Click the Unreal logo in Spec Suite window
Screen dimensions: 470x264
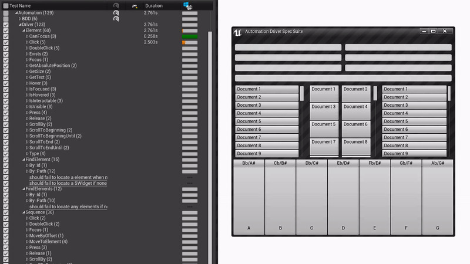click(x=238, y=32)
